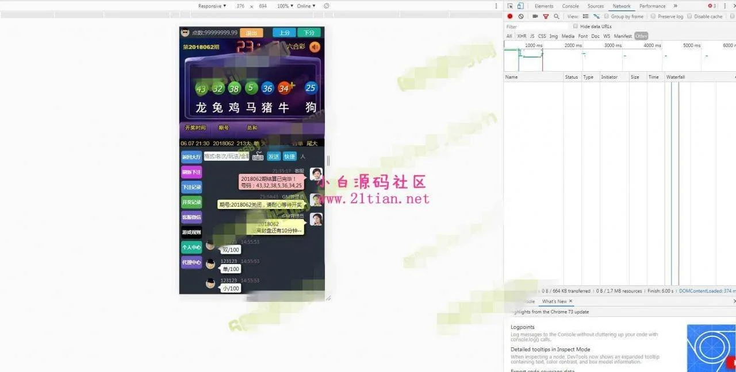Toggle the red filter funnel icon
736x372 pixels.
(x=546, y=17)
